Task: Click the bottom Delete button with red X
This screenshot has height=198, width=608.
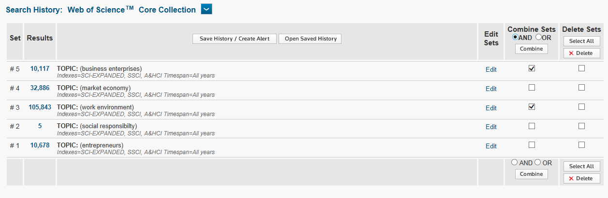Action: pyautogui.click(x=581, y=178)
